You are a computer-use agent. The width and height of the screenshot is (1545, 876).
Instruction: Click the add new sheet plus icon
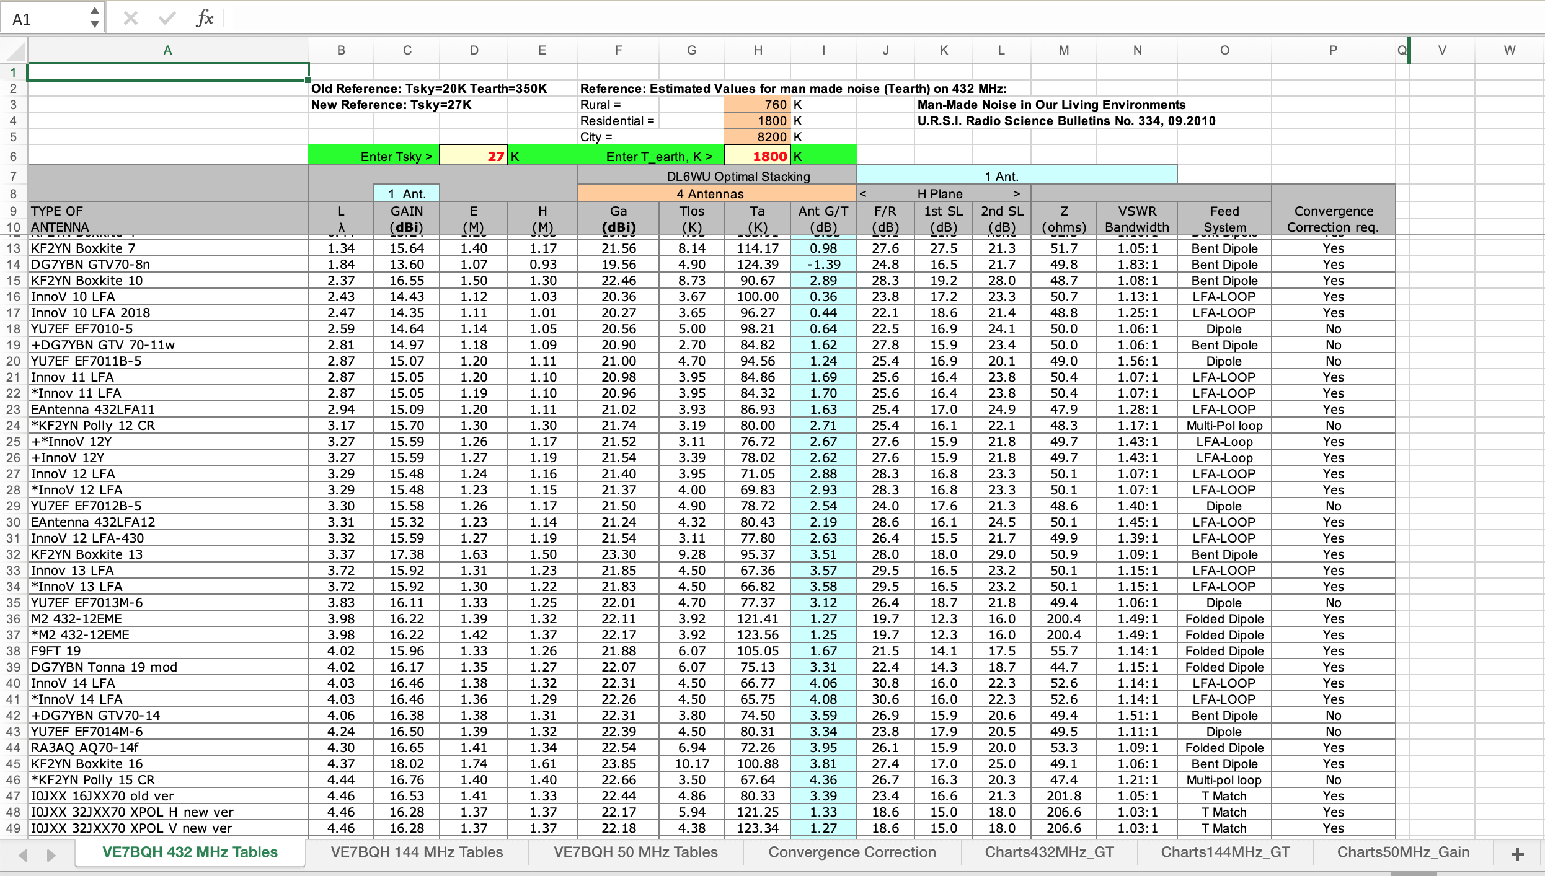[x=1517, y=854]
